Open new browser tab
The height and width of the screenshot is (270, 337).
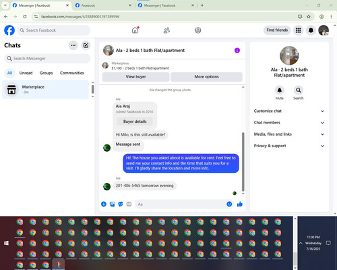tap(202, 5)
